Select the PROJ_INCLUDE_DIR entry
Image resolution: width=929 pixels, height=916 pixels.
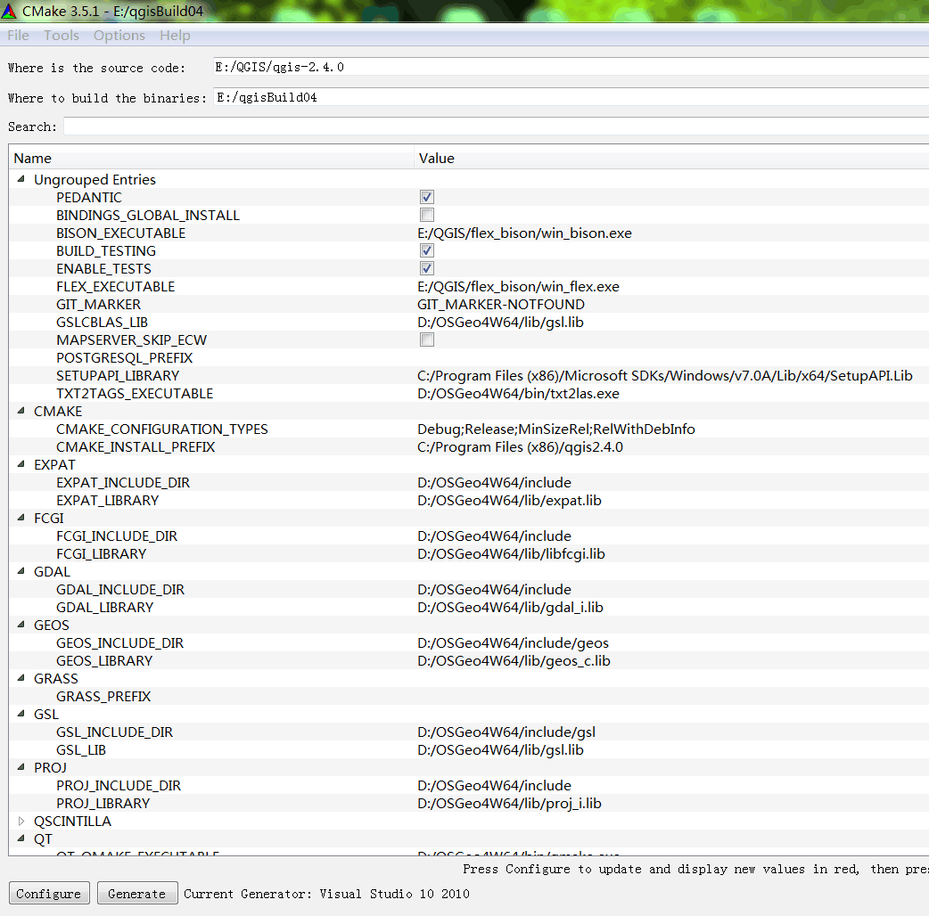(119, 786)
